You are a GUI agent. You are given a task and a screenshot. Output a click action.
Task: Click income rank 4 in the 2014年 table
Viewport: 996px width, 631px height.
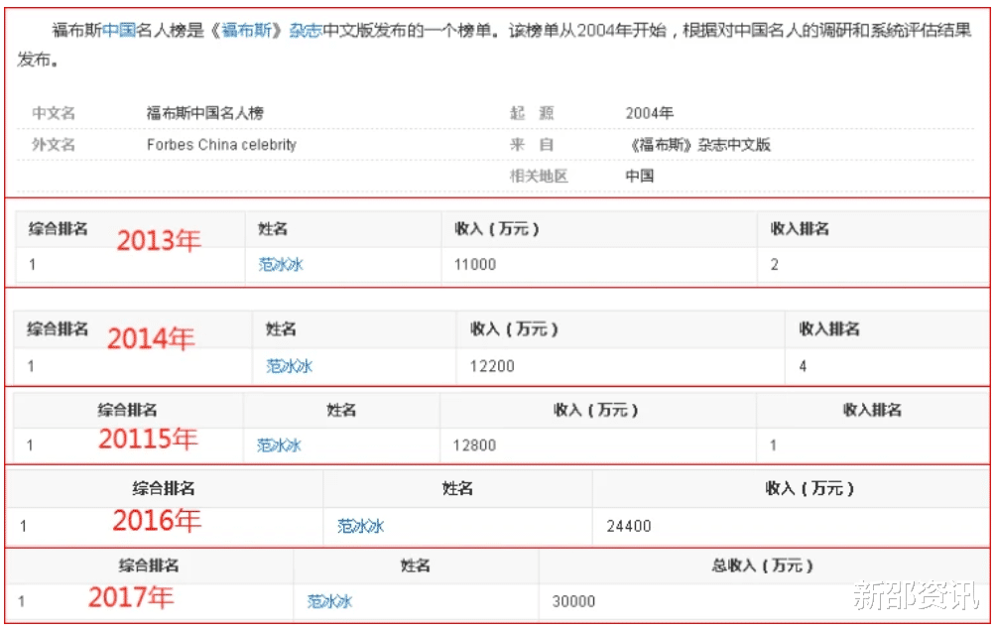(x=803, y=366)
